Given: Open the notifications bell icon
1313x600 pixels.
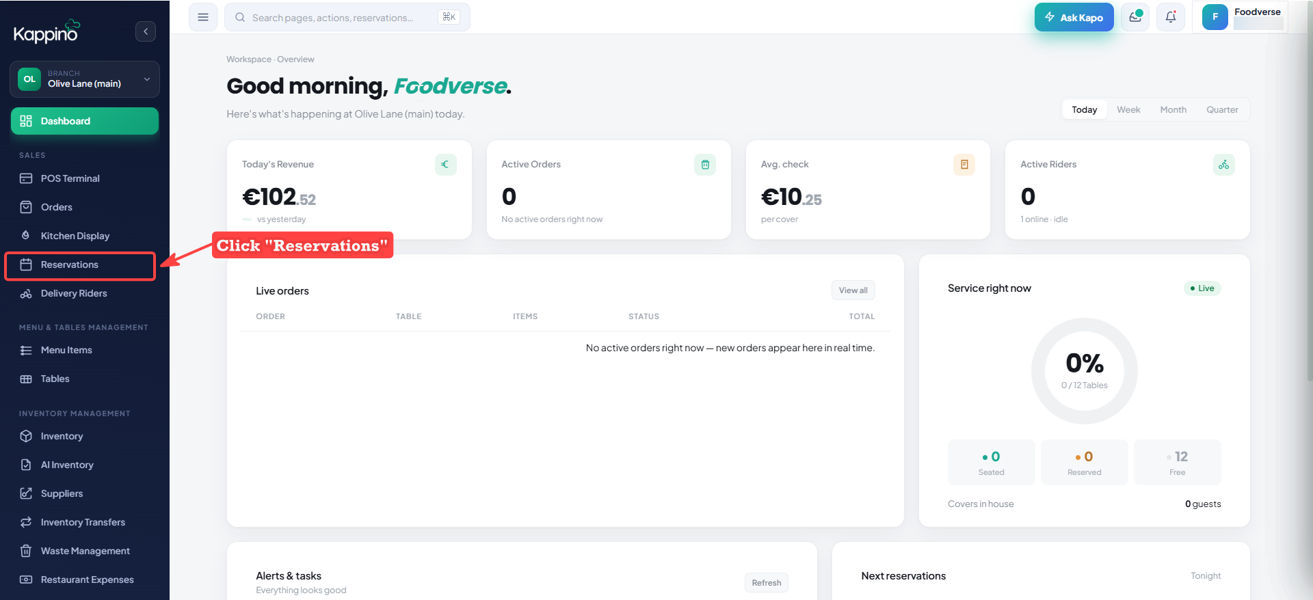Looking at the screenshot, I should 1171,17.
